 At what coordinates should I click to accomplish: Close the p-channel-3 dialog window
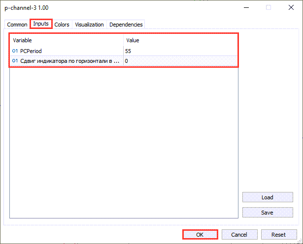[x=291, y=7]
